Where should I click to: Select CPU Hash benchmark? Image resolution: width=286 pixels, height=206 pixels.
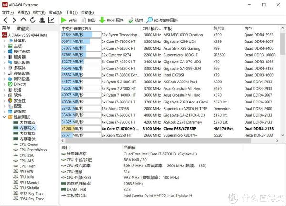(x=25, y=166)
